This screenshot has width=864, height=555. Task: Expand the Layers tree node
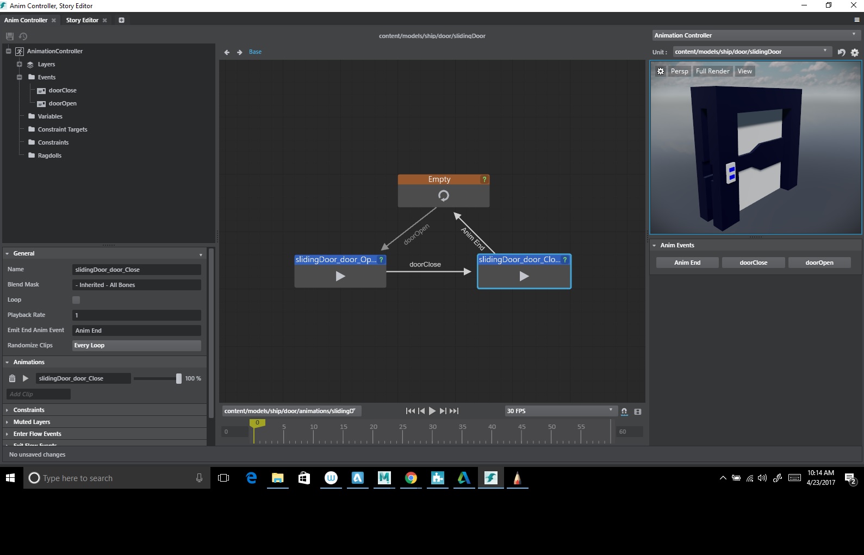19,64
